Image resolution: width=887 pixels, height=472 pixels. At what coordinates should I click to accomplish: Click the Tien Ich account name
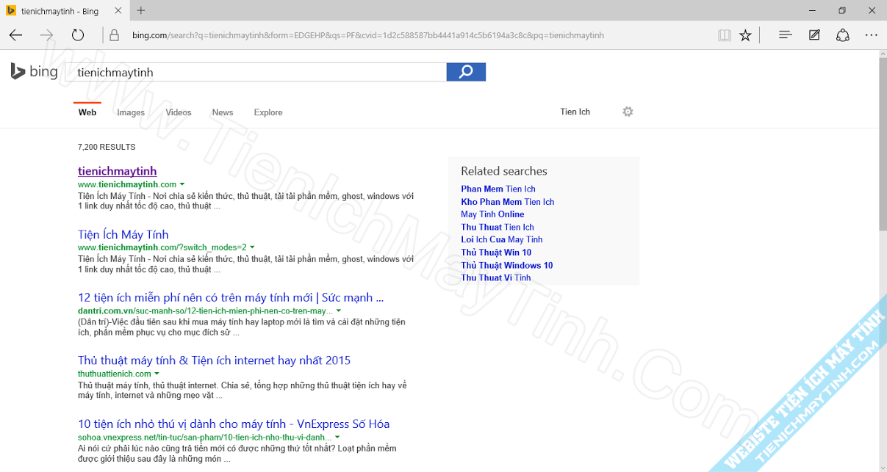(x=575, y=112)
